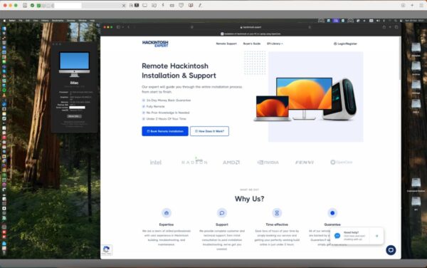Click the Safari address bar
The width and height of the screenshot is (427, 268).
click(x=251, y=27)
